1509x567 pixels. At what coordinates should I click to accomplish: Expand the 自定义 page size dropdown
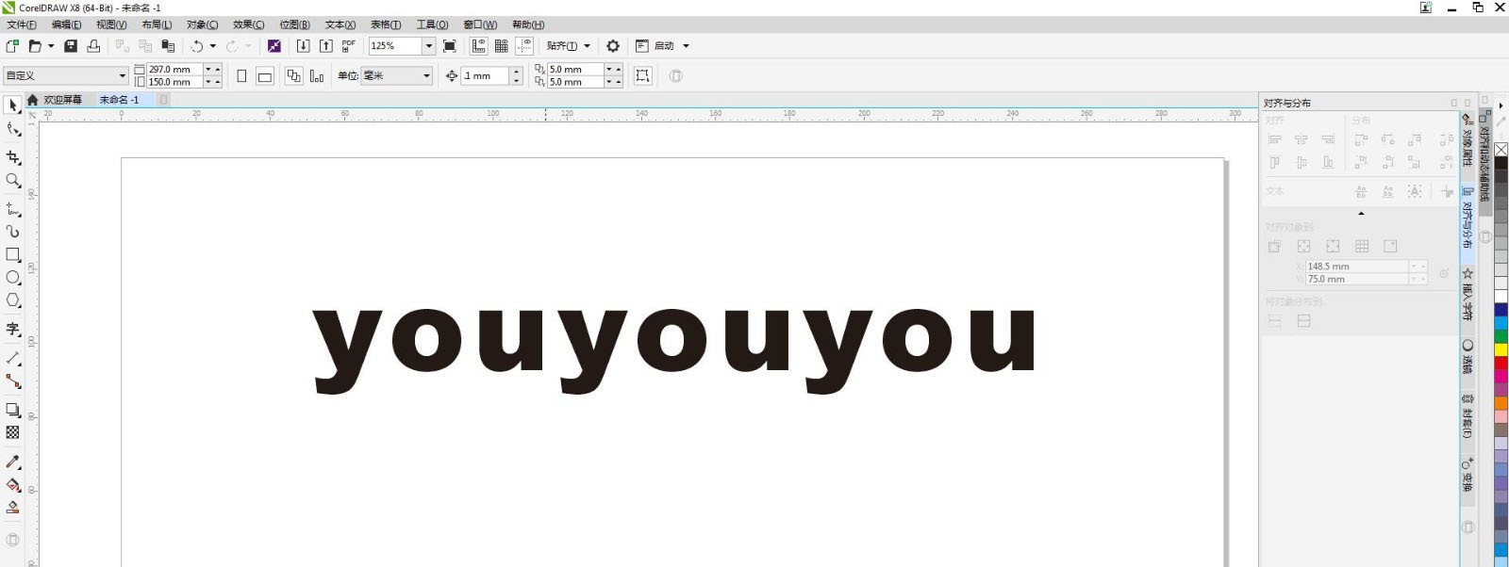tap(122, 76)
